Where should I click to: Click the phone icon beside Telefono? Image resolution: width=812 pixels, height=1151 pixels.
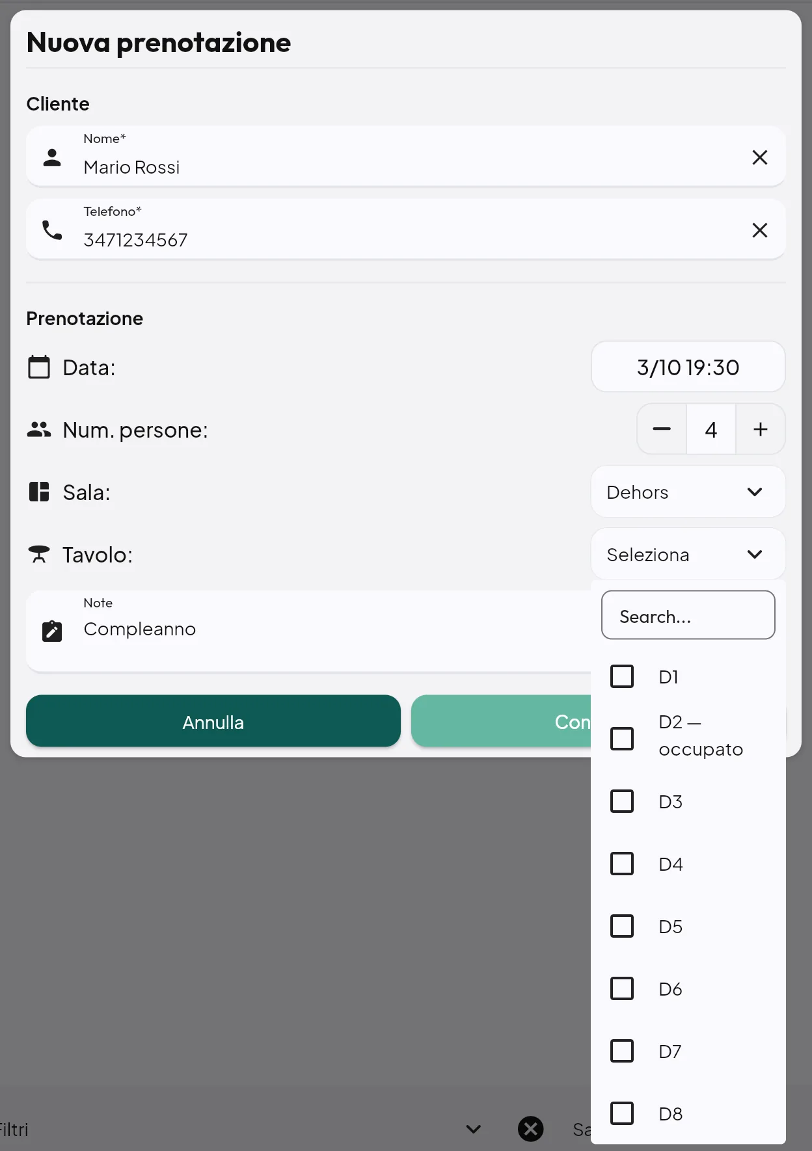point(52,230)
